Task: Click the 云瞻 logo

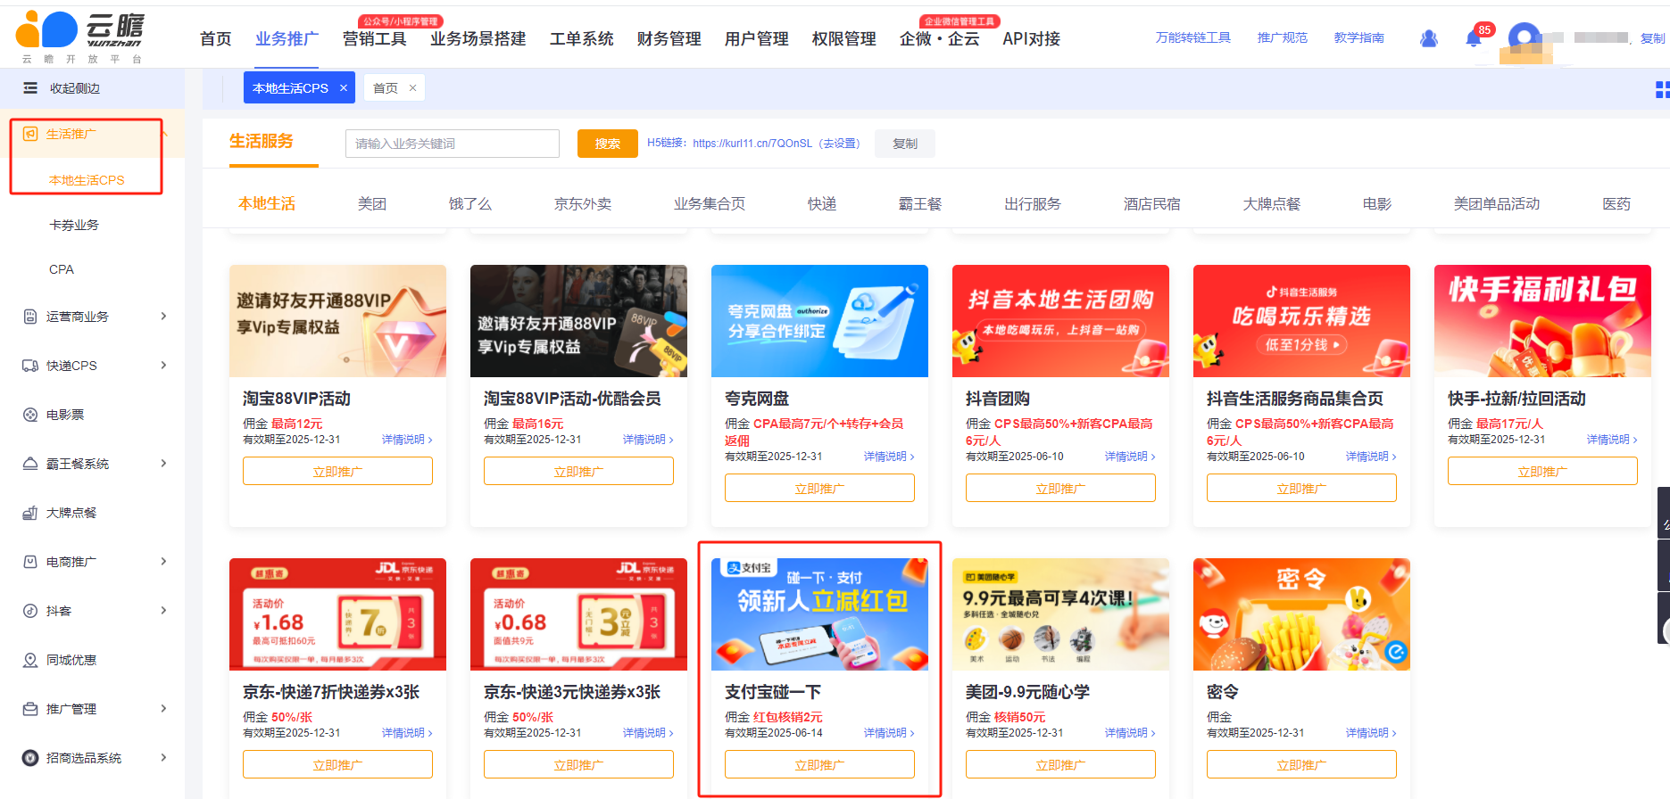Action: (80, 37)
